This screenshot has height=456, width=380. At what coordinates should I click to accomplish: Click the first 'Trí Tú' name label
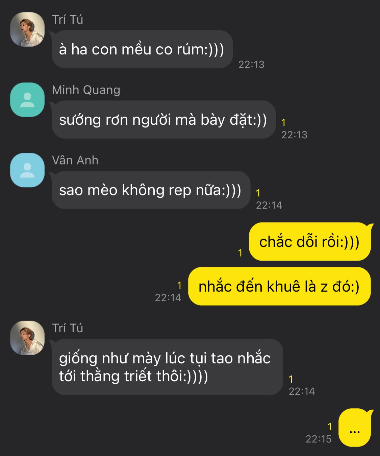pos(68,20)
